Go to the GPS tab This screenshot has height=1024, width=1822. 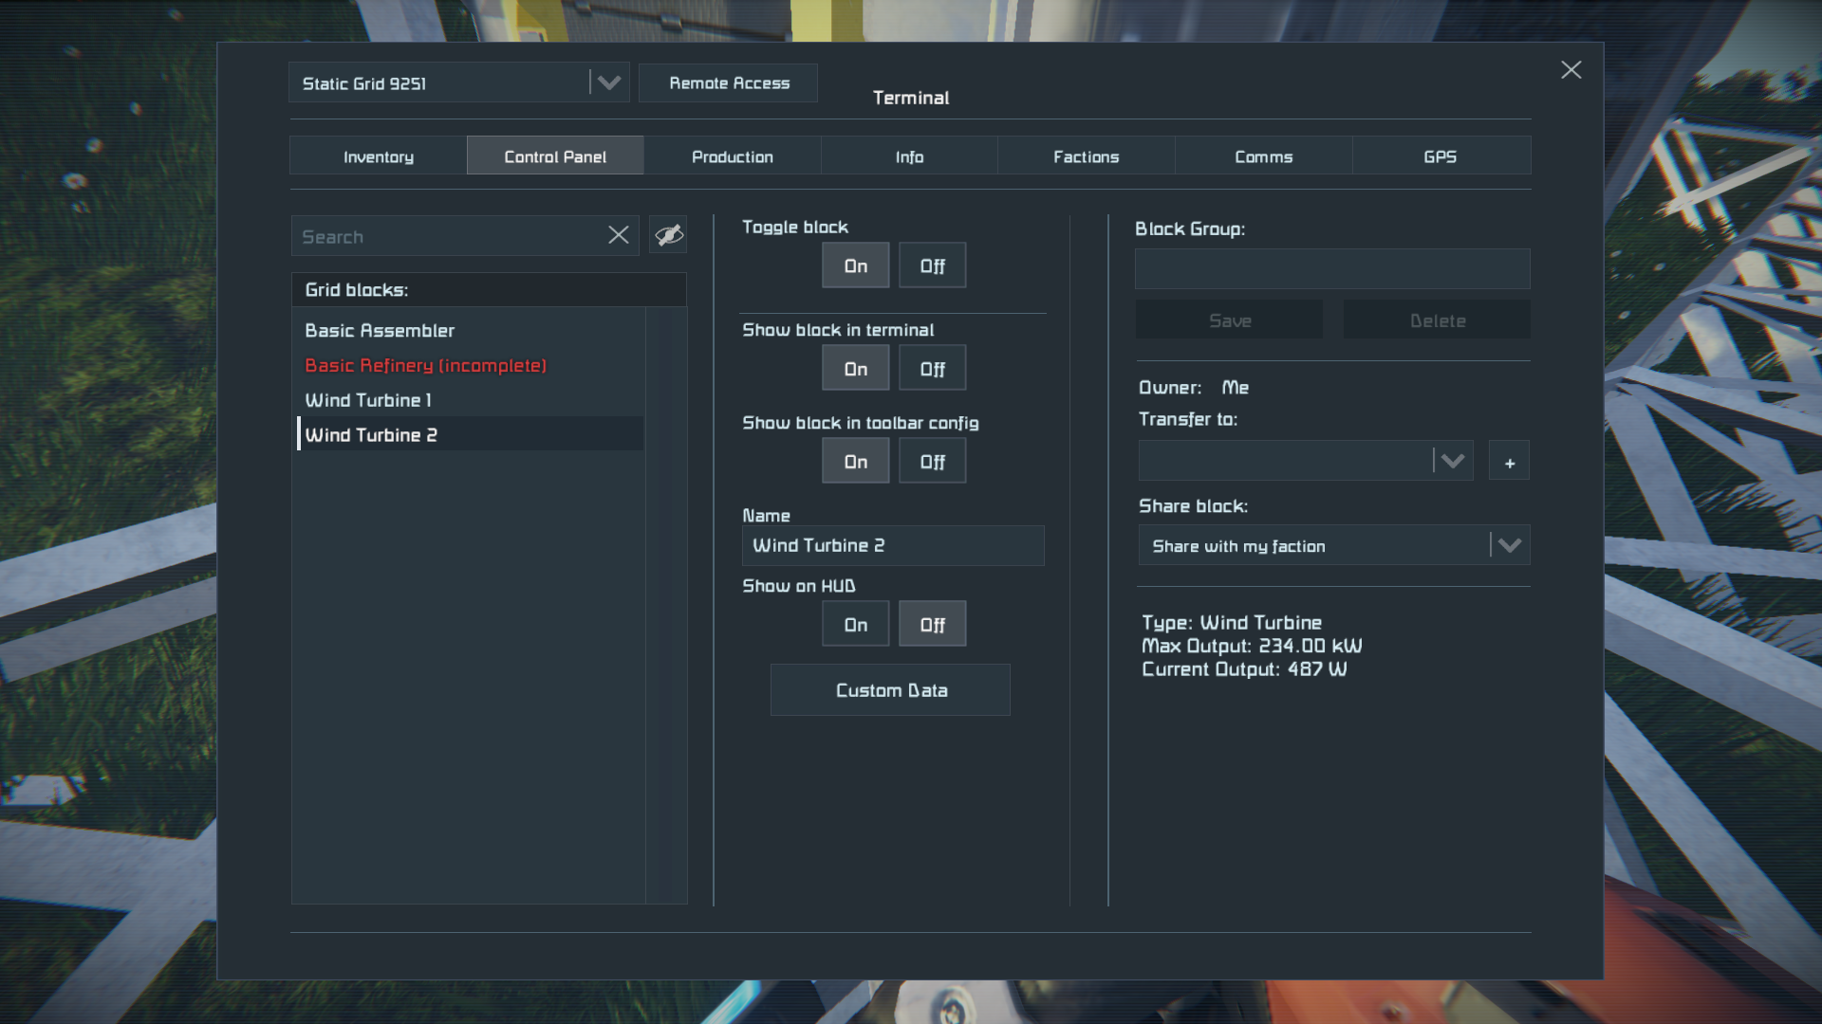[1440, 156]
